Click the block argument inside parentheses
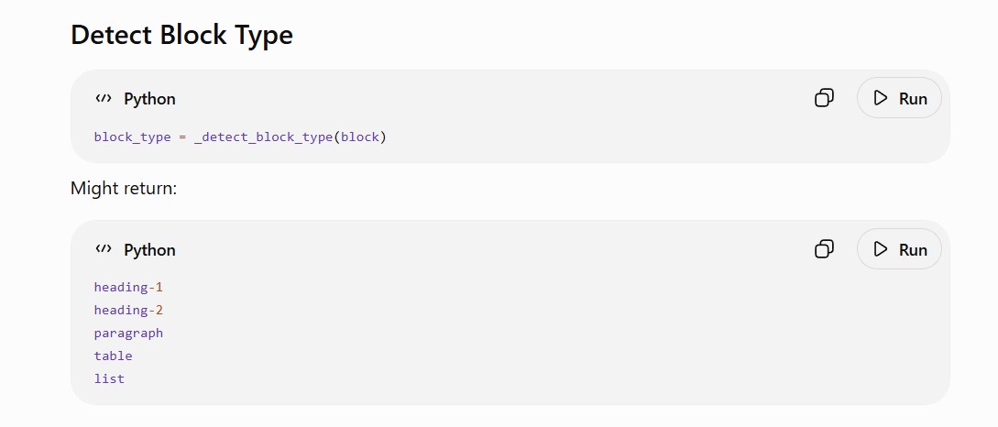This screenshot has height=427, width=998. click(x=360, y=137)
